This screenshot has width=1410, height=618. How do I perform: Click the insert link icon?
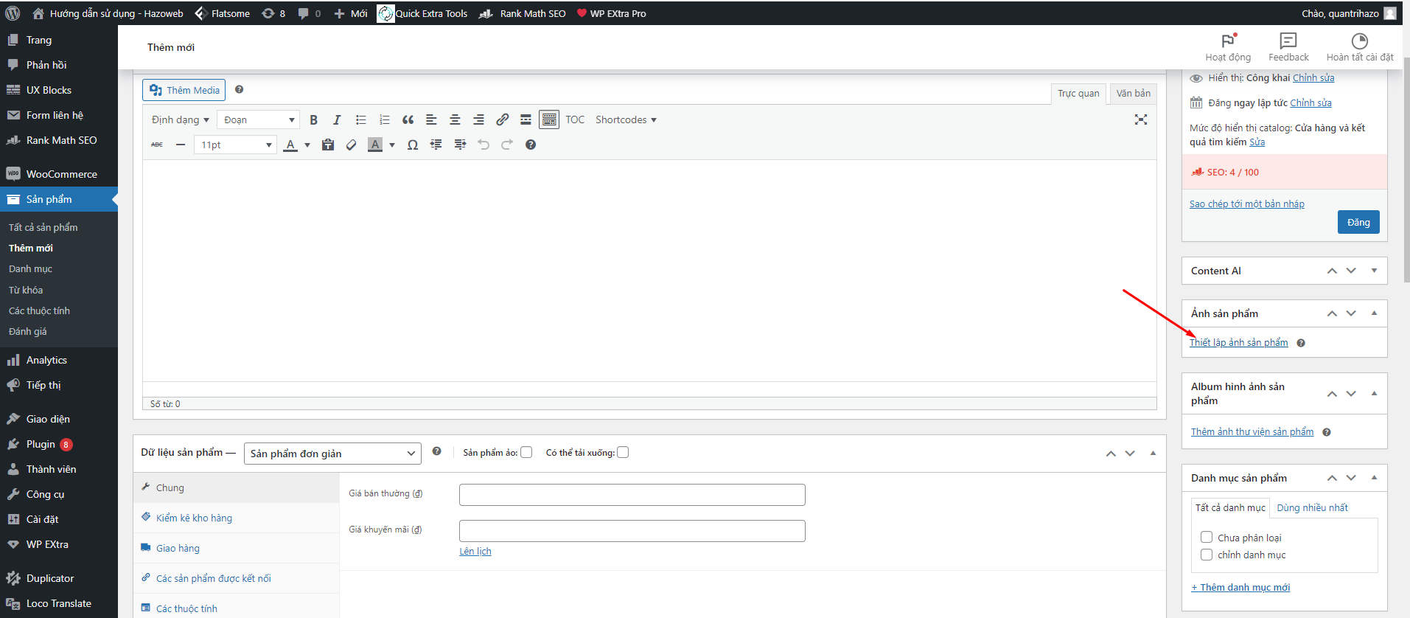502,120
